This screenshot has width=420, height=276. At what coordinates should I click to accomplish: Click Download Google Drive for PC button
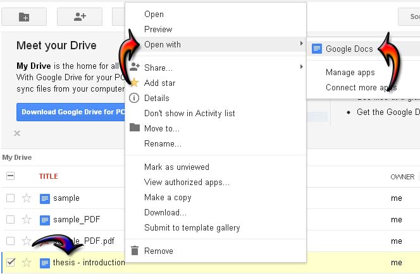(71, 112)
